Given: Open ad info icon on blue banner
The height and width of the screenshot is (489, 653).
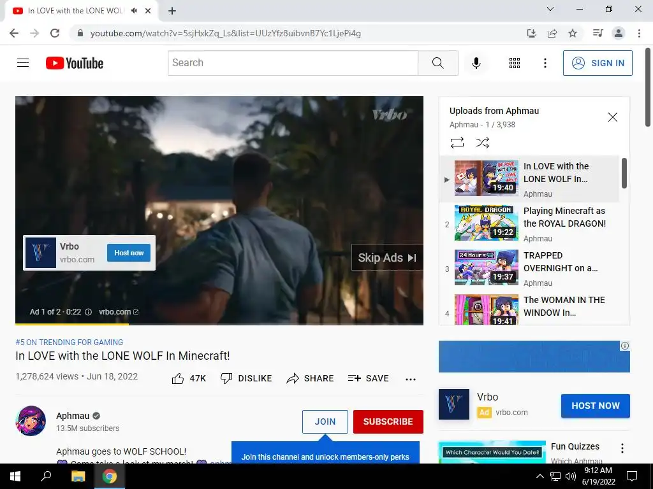Looking at the screenshot, I should pos(625,346).
